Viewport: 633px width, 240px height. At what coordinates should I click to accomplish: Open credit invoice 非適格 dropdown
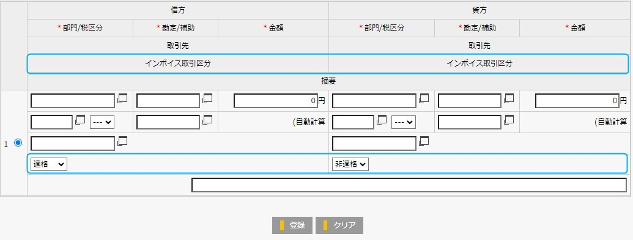[350, 164]
